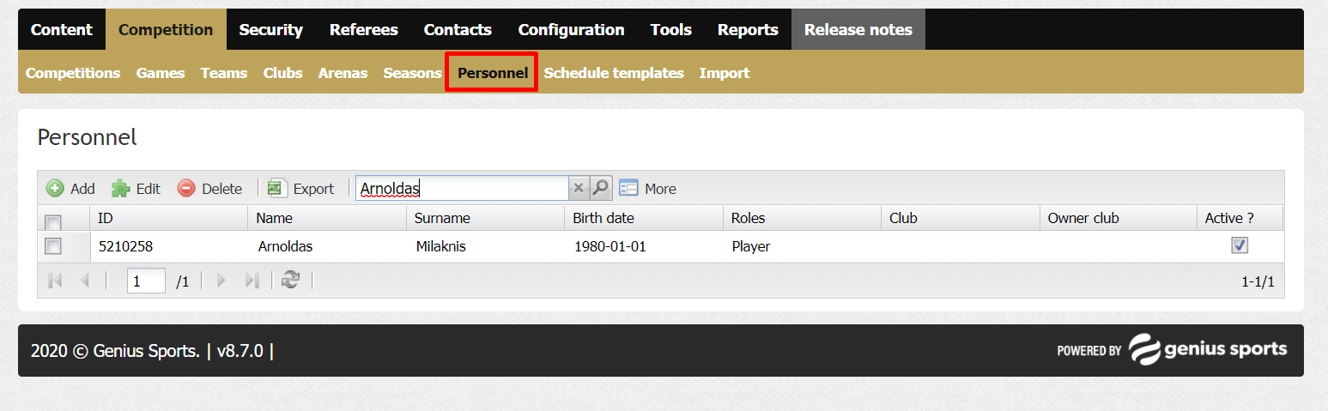The image size is (1328, 411).
Task: Clear the search field with the X
Action: [x=579, y=188]
